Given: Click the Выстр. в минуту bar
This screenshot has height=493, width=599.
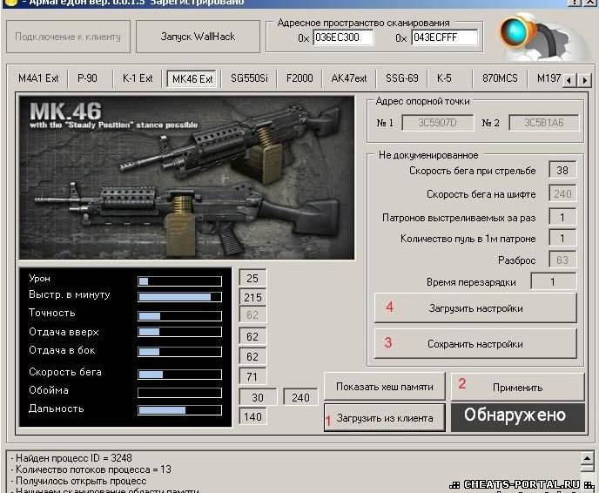Looking at the screenshot, I should coord(179,297).
